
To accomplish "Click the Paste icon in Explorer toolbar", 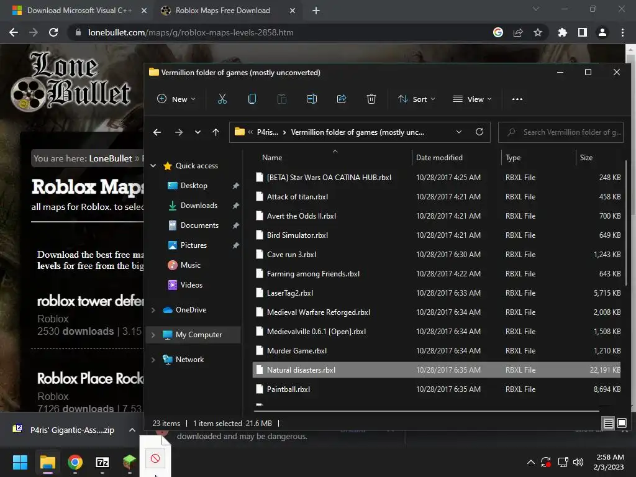I will pos(282,99).
